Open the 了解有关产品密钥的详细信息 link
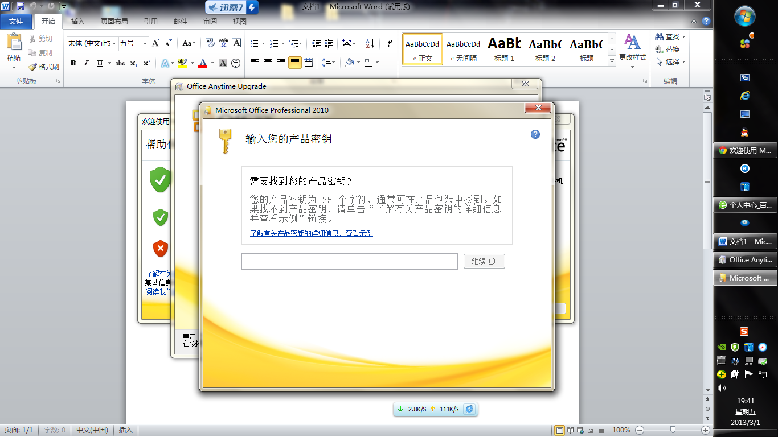Viewport: 778px width, 437px height. 312,233
